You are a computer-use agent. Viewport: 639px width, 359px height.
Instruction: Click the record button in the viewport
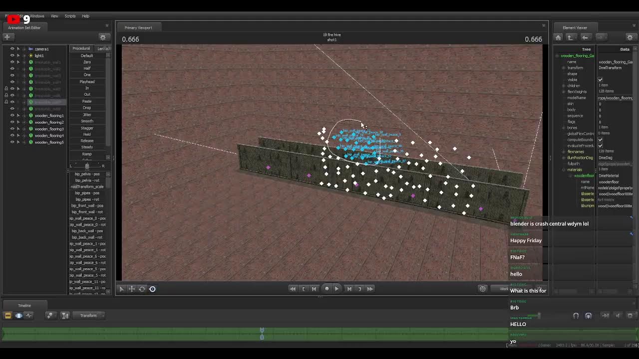pyautogui.click(x=327, y=289)
